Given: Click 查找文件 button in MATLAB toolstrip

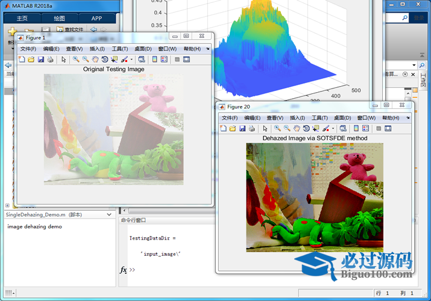Looking at the screenshot, I should [70, 29].
